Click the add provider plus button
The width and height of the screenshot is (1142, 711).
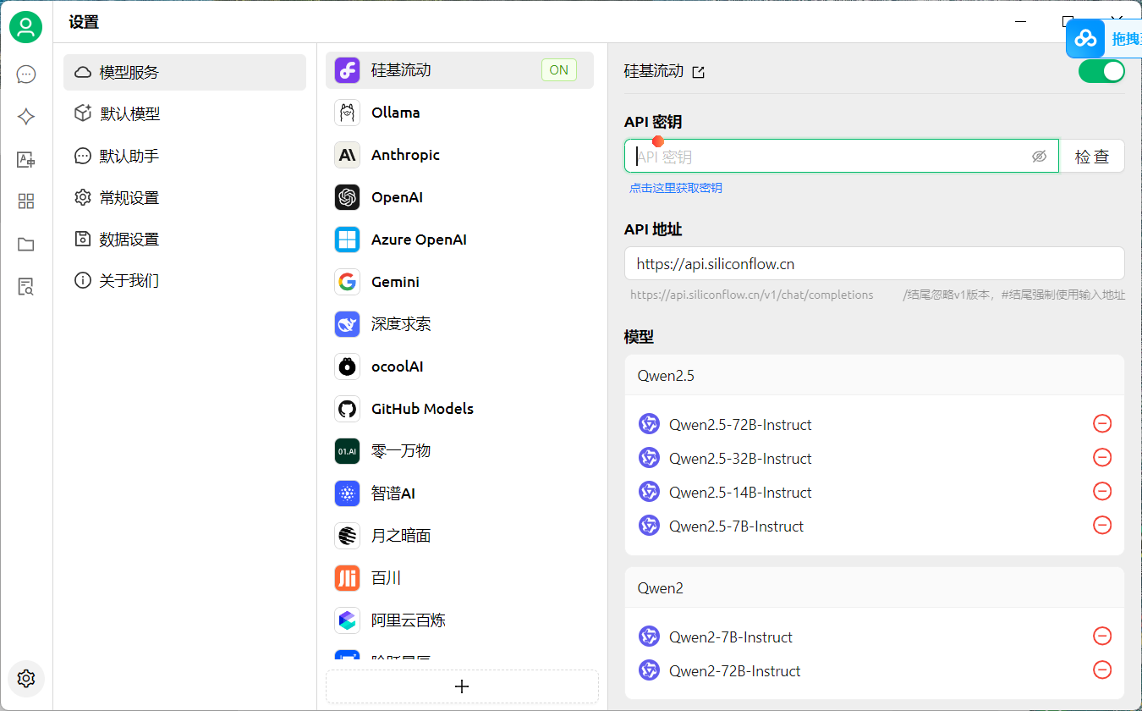click(x=462, y=686)
